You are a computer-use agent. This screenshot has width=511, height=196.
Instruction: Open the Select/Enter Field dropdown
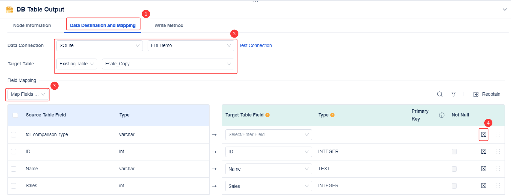[x=269, y=135]
